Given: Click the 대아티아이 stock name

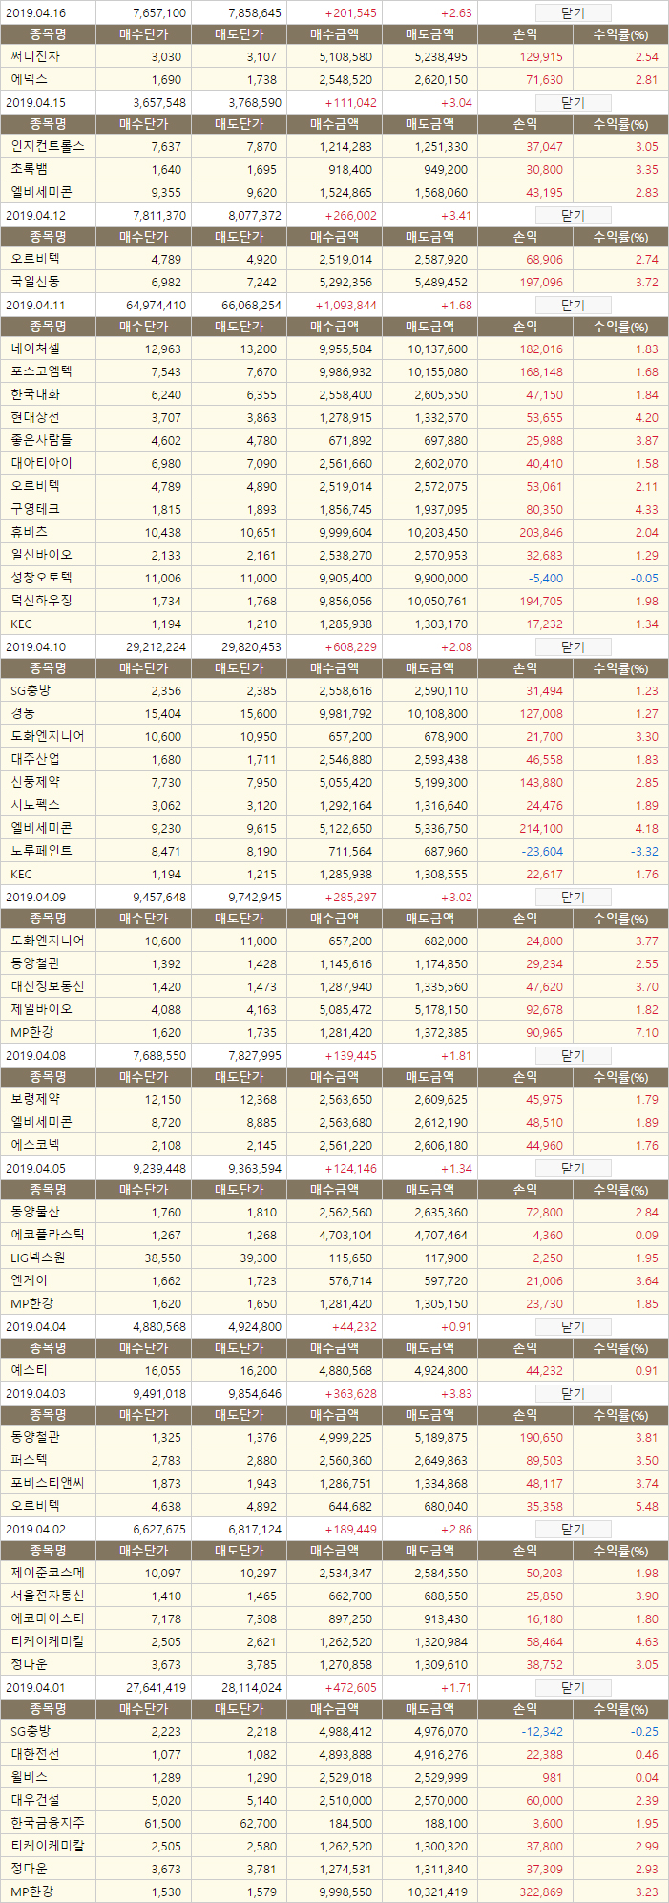Looking at the screenshot, I should point(41,464).
